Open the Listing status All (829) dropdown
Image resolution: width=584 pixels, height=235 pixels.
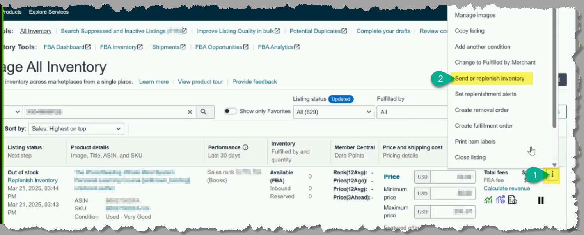point(334,112)
